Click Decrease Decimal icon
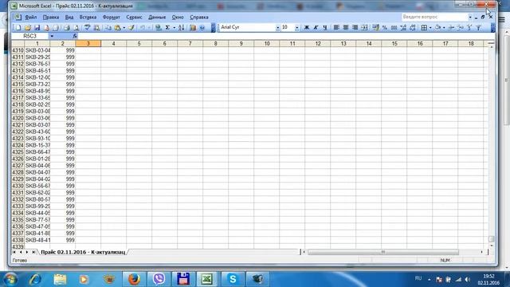Viewport: 510px width, 287px height. pos(413,28)
